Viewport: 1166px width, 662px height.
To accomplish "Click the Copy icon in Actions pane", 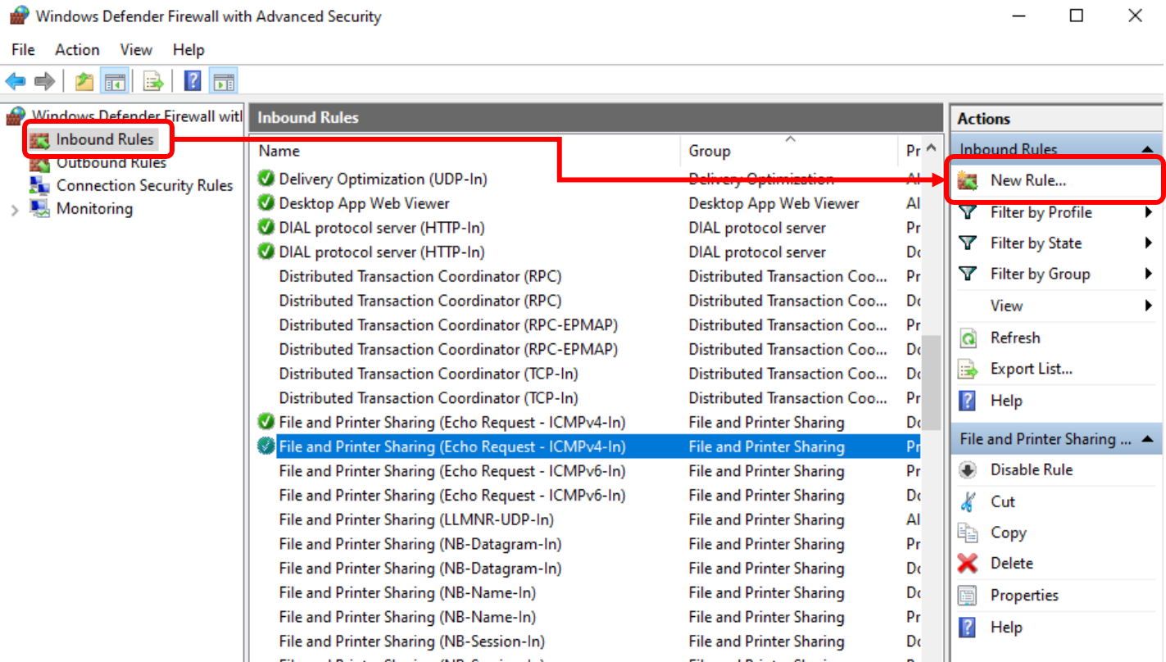I will pyautogui.click(x=968, y=533).
